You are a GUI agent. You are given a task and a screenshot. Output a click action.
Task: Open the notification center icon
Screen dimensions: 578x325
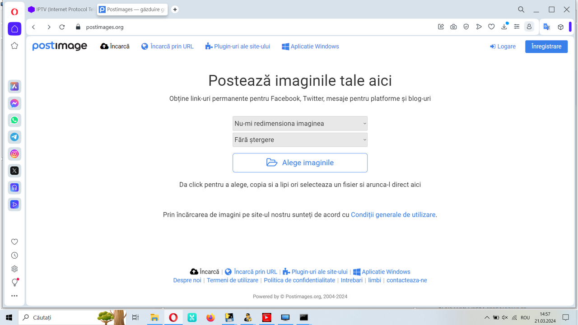point(565,317)
